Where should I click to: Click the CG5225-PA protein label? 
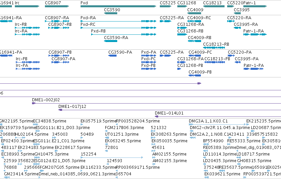click(x=172, y=52)
